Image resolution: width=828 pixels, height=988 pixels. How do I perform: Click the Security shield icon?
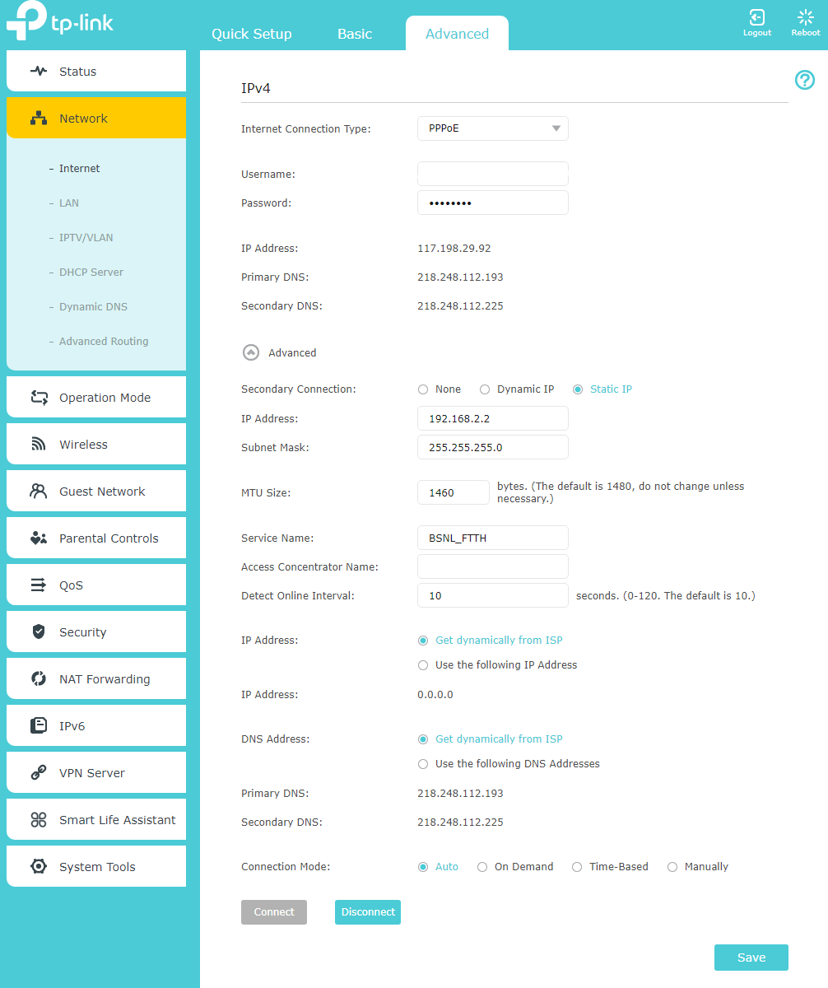(39, 632)
